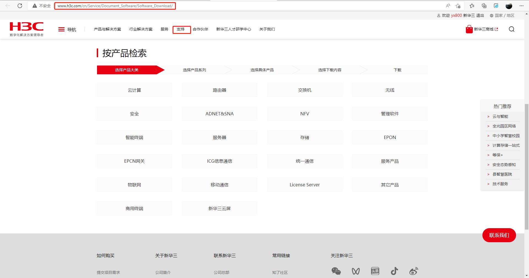The height and width of the screenshot is (278, 529).
Task: Open the read aloud icon in address bar
Action: click(x=448, y=6)
